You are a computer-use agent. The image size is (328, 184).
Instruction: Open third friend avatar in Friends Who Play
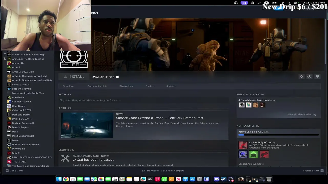coord(255,105)
